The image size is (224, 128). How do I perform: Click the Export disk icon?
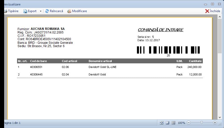point(25,11)
